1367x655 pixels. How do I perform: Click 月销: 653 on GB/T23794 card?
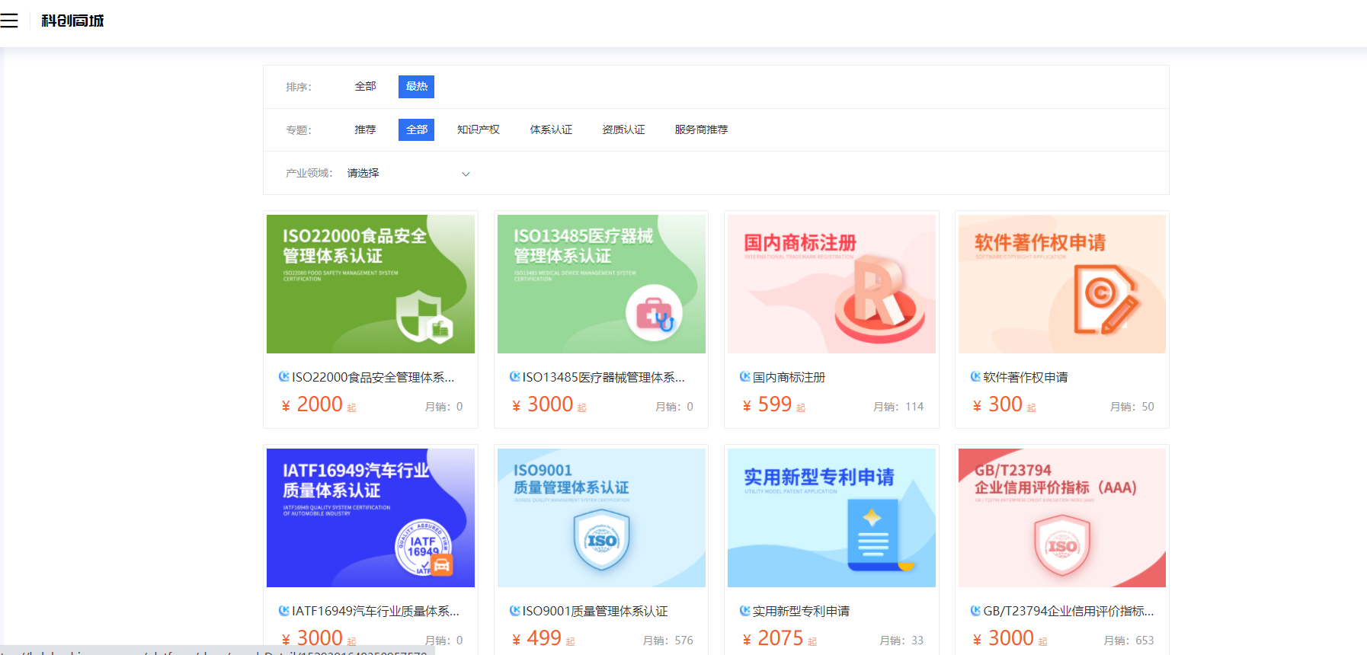1129,641
